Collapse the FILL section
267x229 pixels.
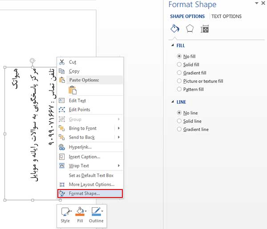pos(173,45)
